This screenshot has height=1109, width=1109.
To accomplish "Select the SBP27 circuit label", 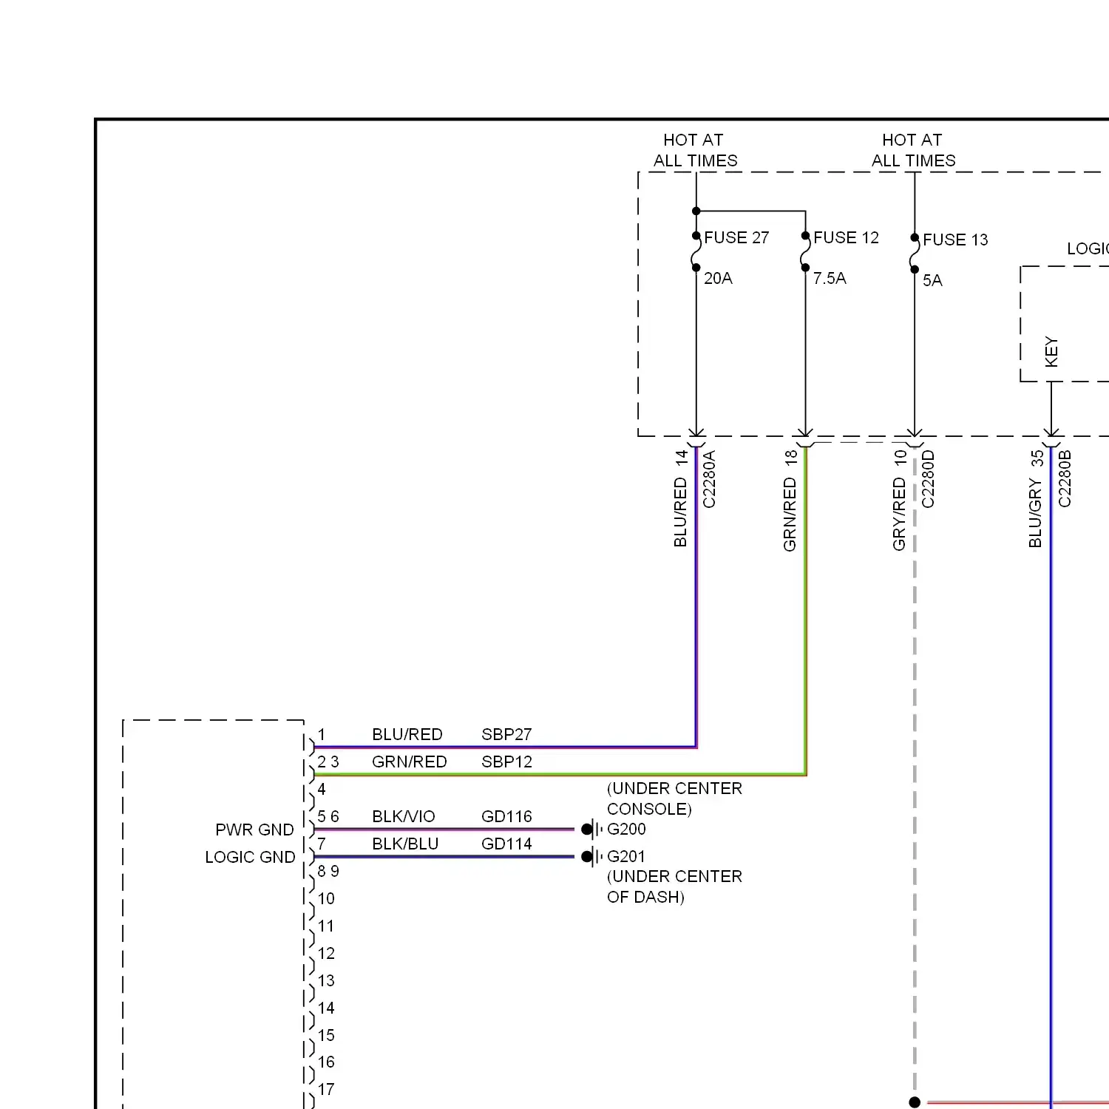I will click(506, 734).
